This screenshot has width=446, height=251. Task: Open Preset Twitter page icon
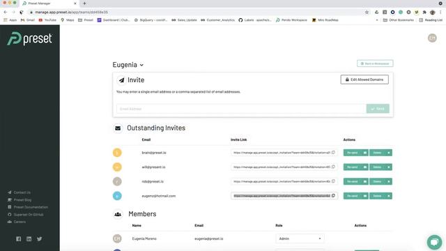click(40, 238)
